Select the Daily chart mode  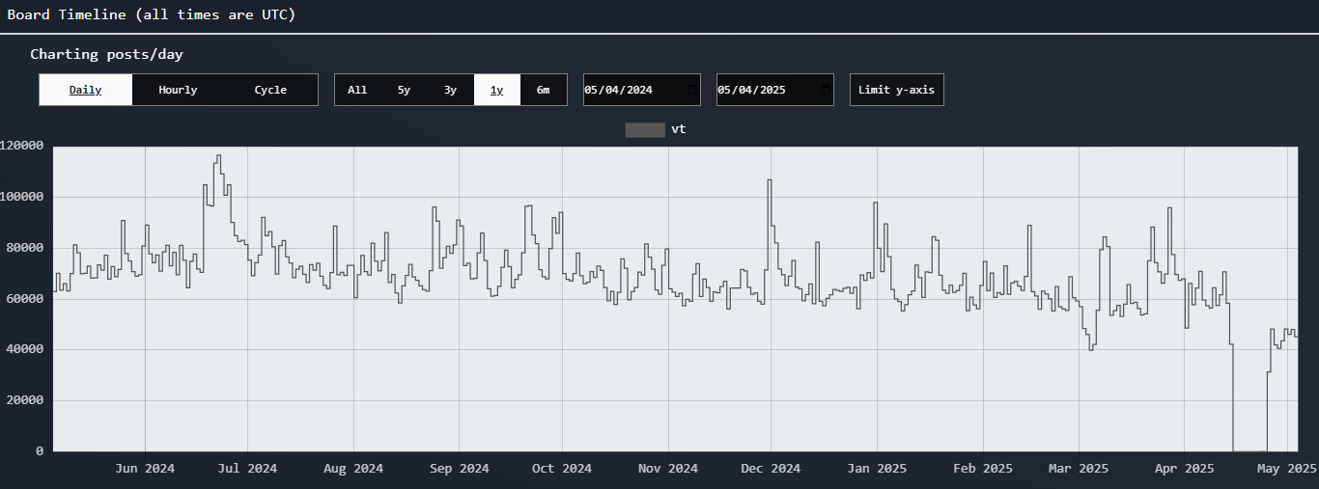tap(85, 90)
